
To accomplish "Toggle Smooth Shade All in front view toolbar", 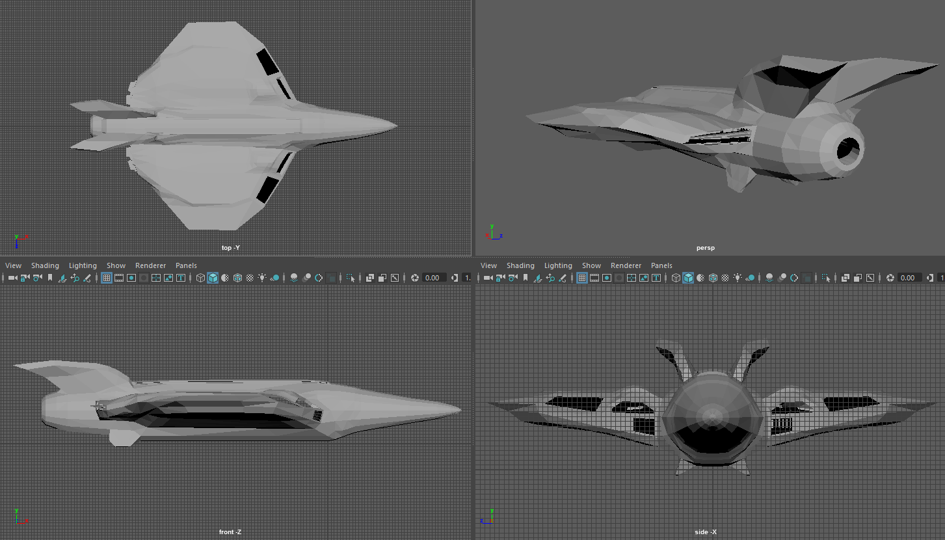I will pos(213,278).
